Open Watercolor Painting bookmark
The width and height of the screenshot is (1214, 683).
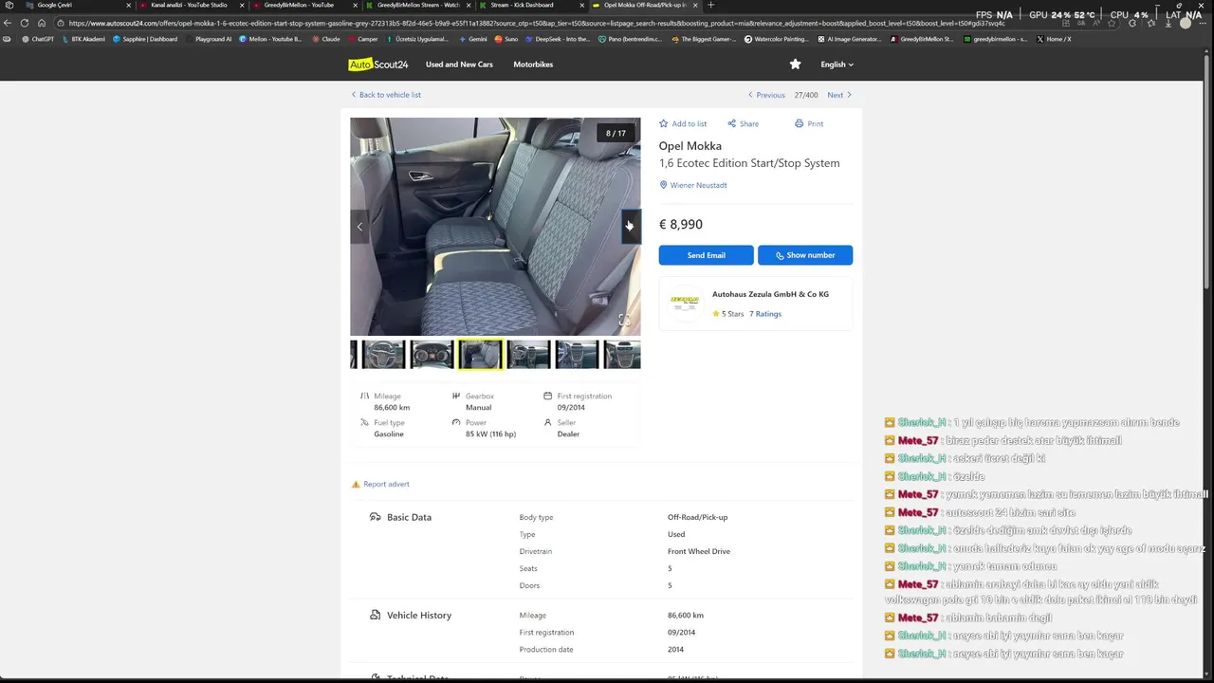tap(777, 39)
